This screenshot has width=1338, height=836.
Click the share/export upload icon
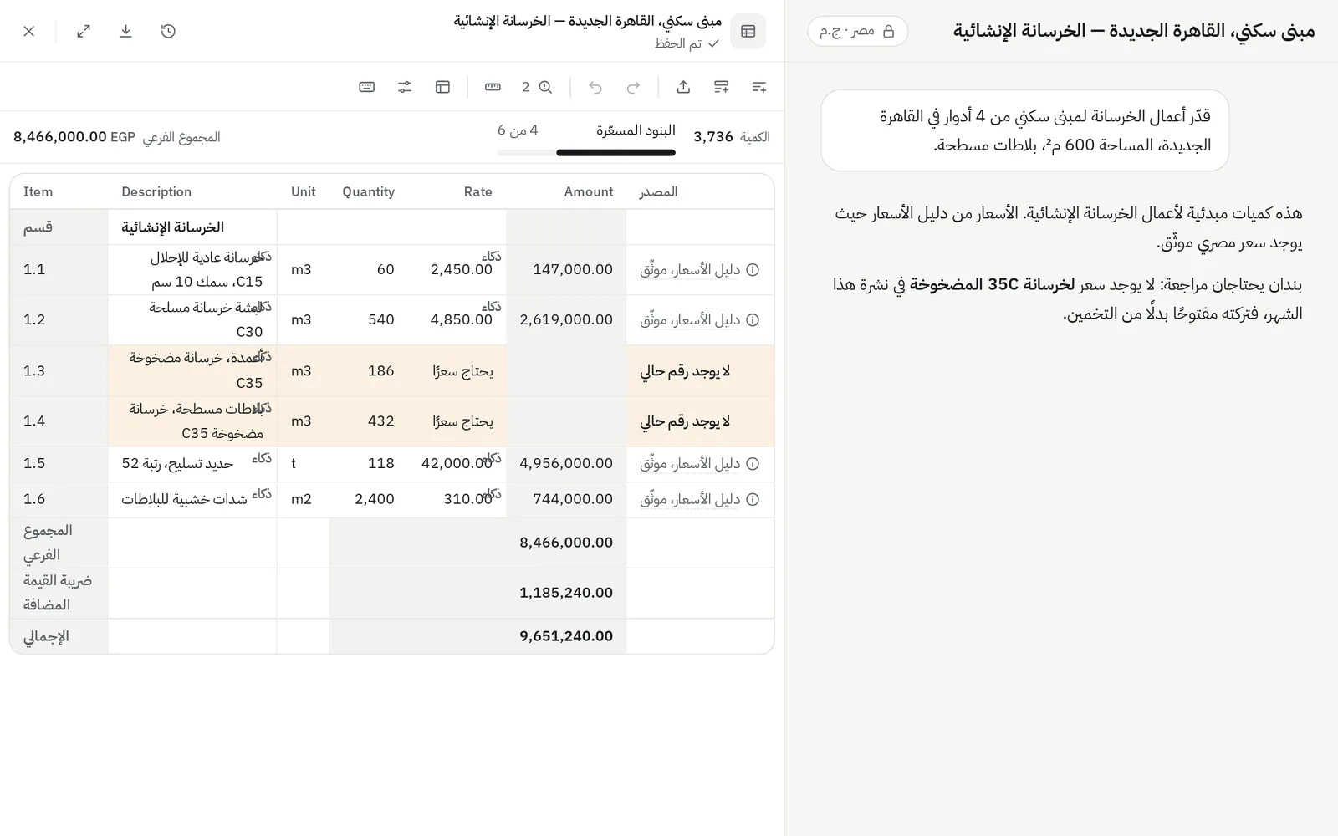click(683, 87)
